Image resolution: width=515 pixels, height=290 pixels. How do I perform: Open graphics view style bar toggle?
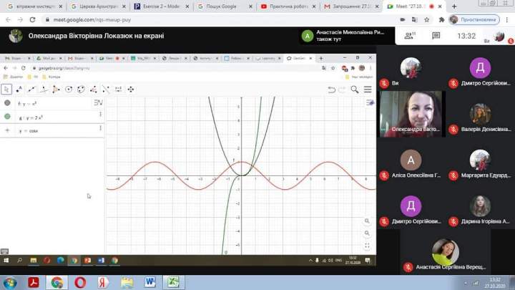[371, 103]
